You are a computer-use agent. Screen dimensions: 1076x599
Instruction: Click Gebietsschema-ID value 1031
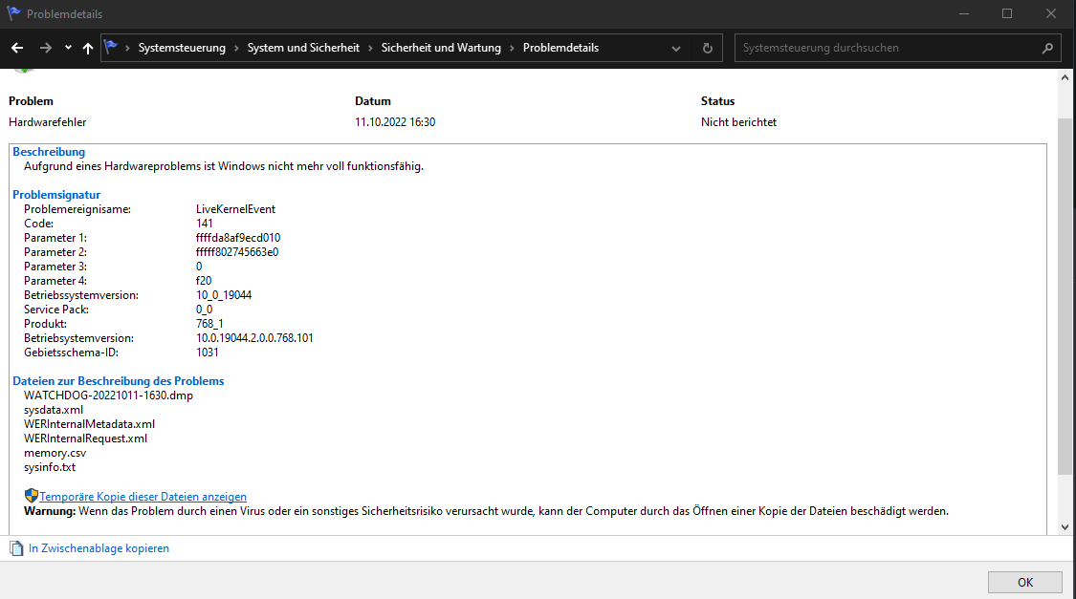[x=208, y=353]
